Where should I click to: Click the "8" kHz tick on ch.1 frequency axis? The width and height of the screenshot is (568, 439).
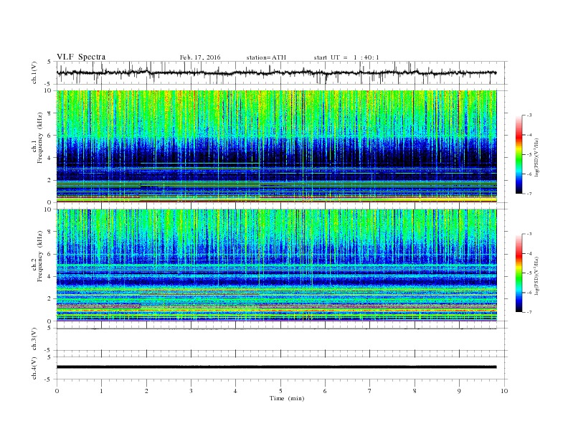pos(49,113)
